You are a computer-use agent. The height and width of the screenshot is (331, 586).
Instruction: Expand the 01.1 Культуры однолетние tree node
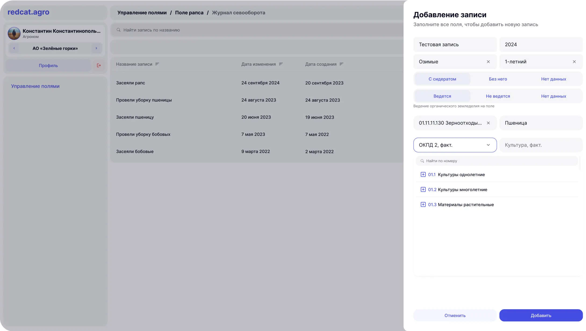pos(423,174)
